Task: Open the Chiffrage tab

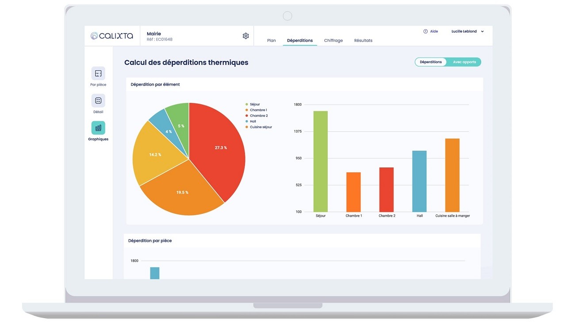Action: click(333, 40)
